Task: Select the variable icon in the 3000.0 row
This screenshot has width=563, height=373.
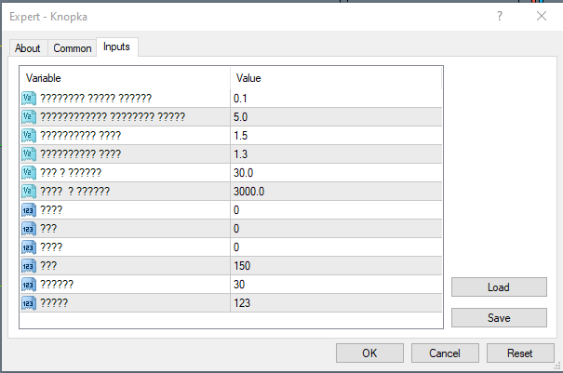Action: [x=28, y=191]
